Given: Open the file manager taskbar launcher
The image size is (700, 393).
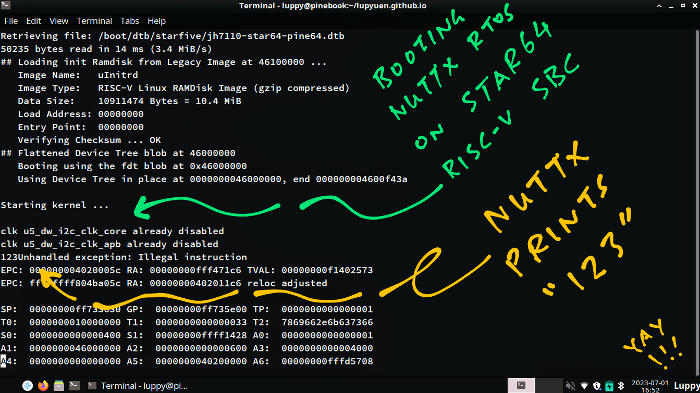Looking at the screenshot, I should point(59,386).
